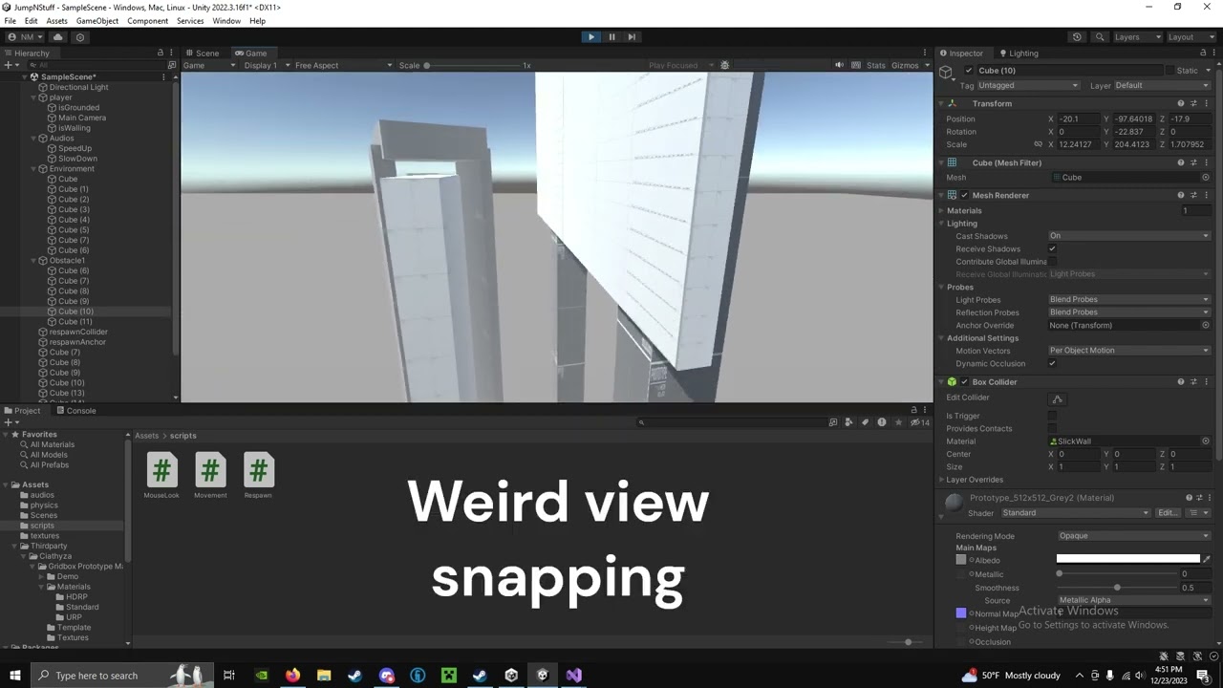
Task: Enable the Static checkbox
Action: tap(1169, 71)
